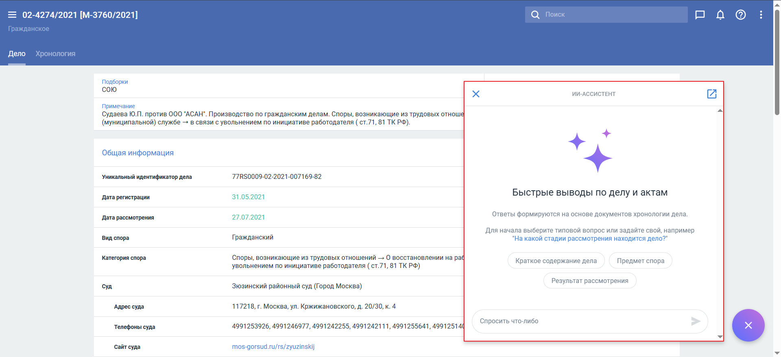Screen dimensions: 781x357
Task: Click the assistant panel scroll down arrow
Action: click(720, 337)
